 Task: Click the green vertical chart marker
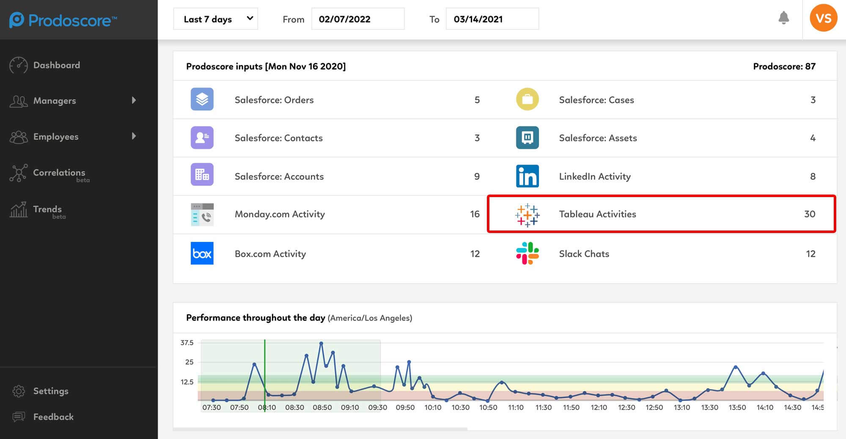[265, 375]
